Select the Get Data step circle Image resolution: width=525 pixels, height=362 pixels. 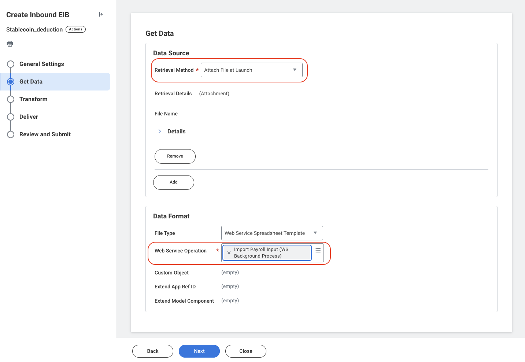coord(11,82)
